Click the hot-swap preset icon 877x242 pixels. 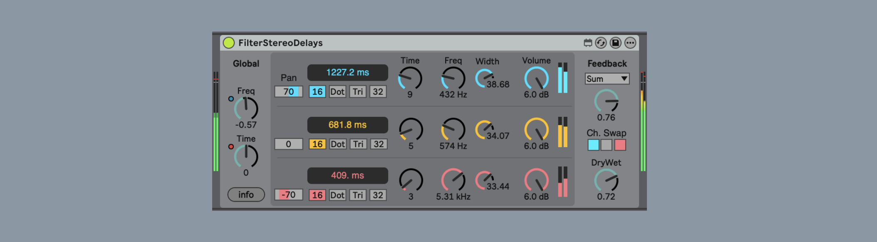[x=601, y=43]
